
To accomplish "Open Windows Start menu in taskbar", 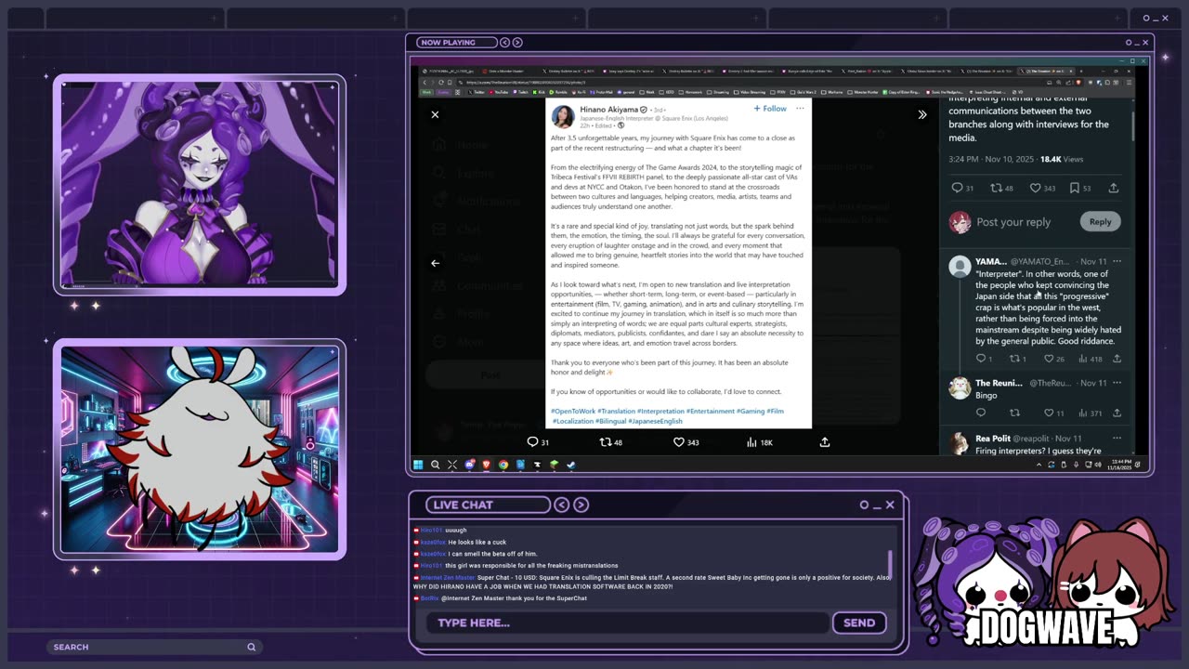I will 418,465.
